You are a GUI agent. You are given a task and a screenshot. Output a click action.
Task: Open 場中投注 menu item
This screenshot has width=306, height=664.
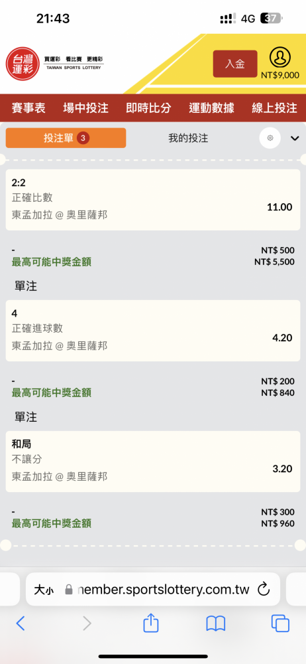(86, 108)
